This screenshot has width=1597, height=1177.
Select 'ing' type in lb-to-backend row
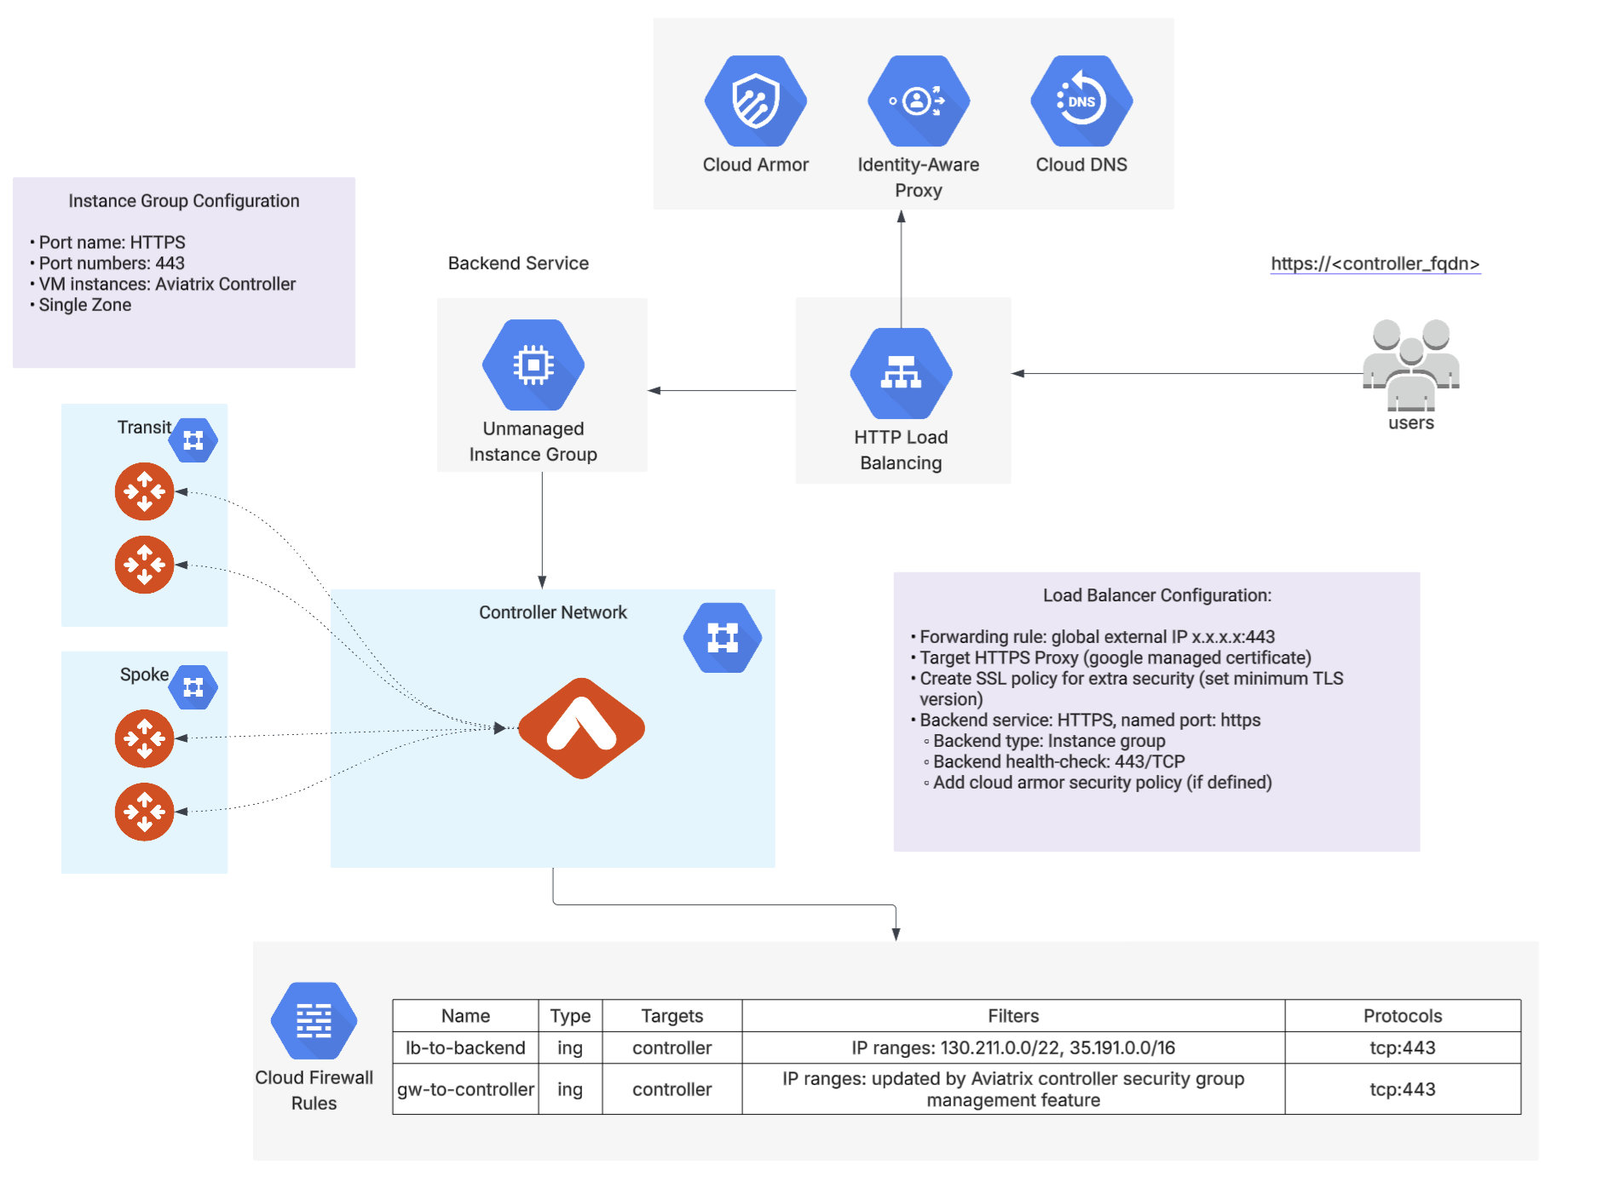click(x=570, y=1048)
